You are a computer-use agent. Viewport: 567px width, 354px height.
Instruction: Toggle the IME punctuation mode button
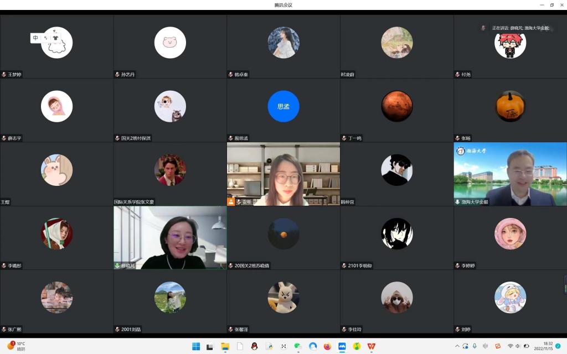pos(45,38)
